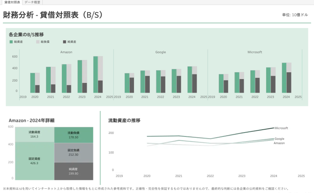The height and width of the screenshot is (193, 314).
Task: Select Amazon 2020 green total assets bar
Action: click(x=33, y=83)
